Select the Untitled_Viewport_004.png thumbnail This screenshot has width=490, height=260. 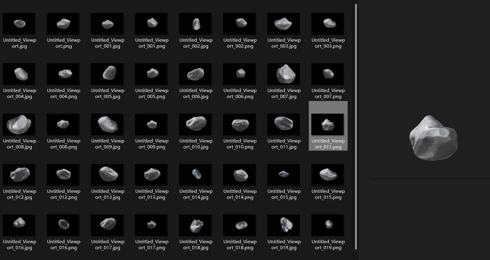coord(63,74)
